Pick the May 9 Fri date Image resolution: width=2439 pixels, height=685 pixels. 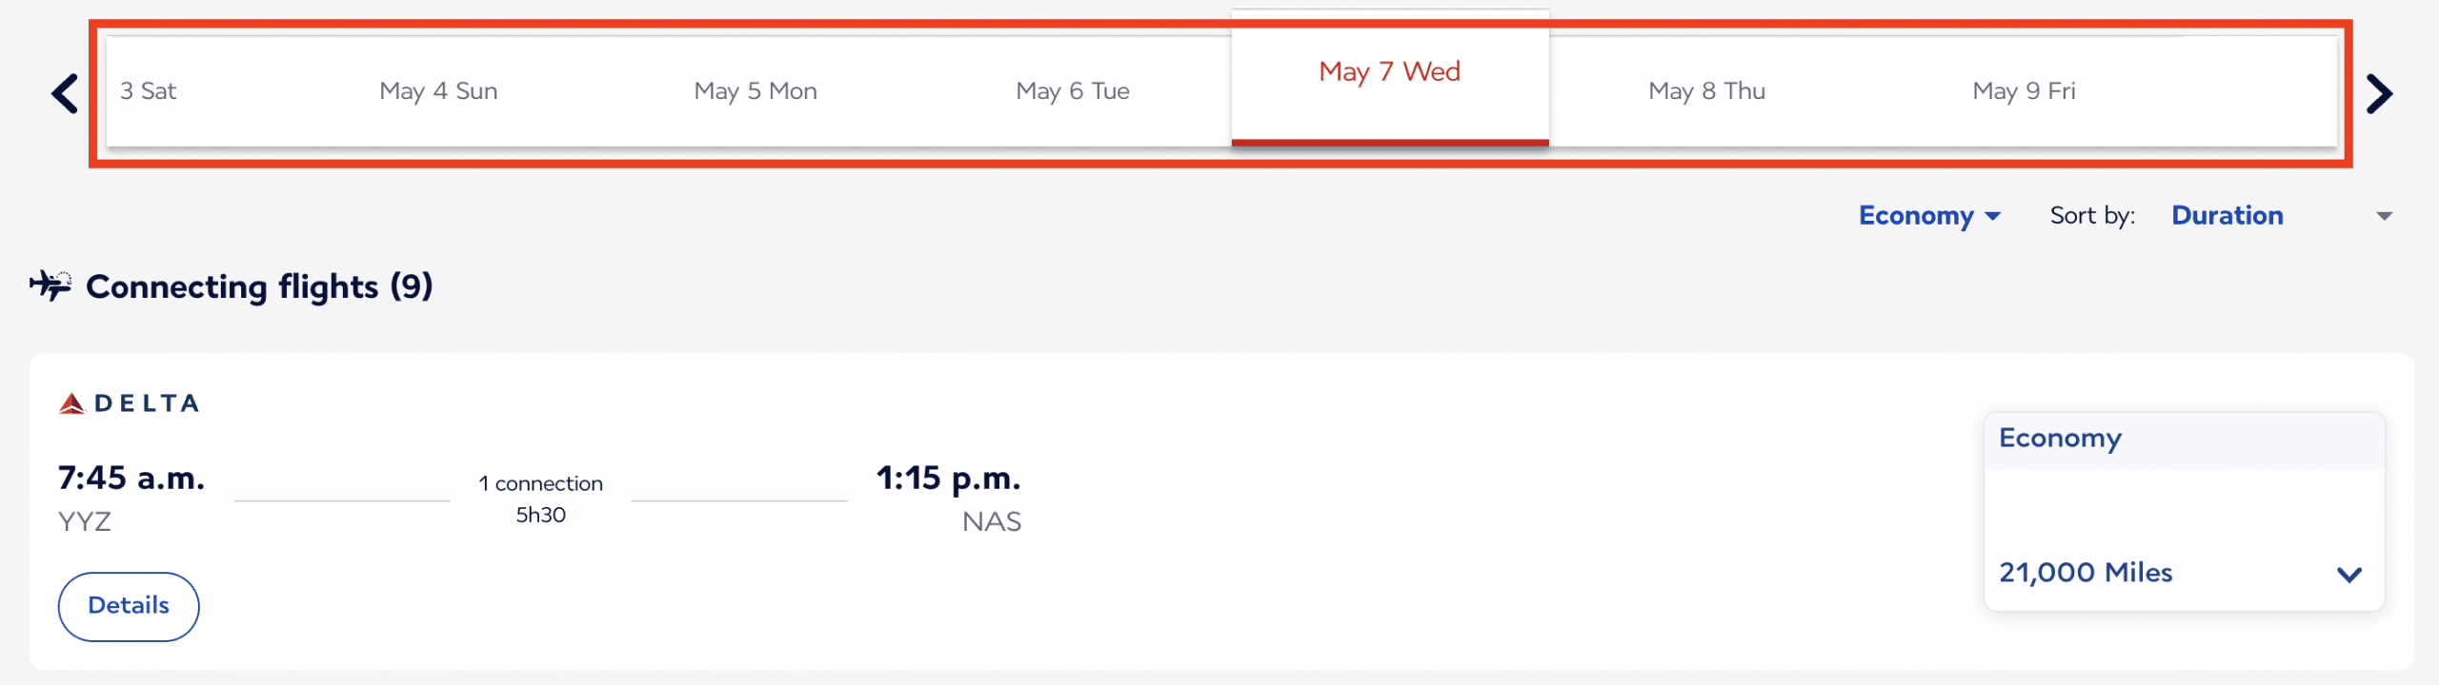point(2024,91)
